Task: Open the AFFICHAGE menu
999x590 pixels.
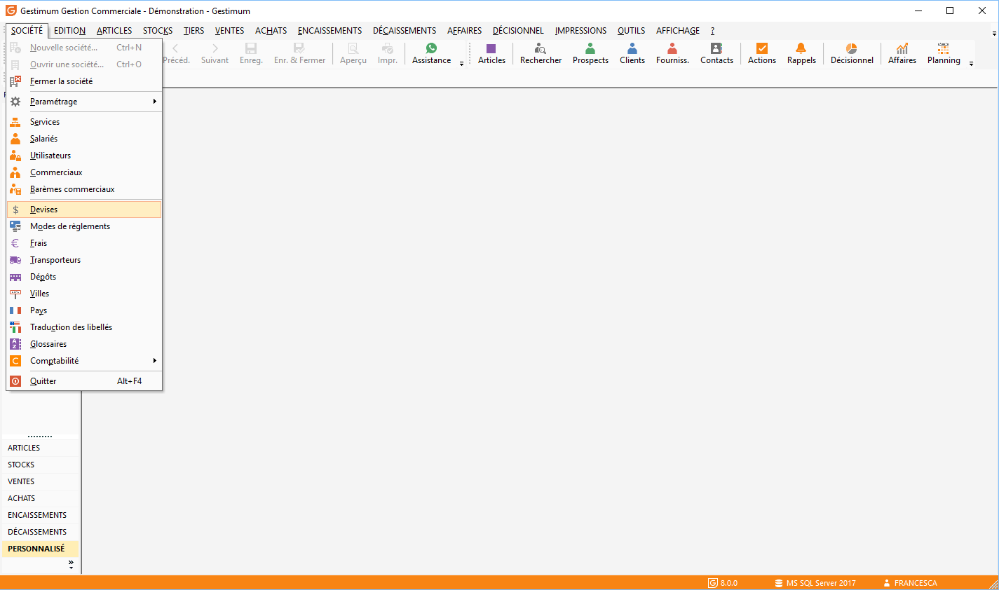Action: [x=677, y=31]
